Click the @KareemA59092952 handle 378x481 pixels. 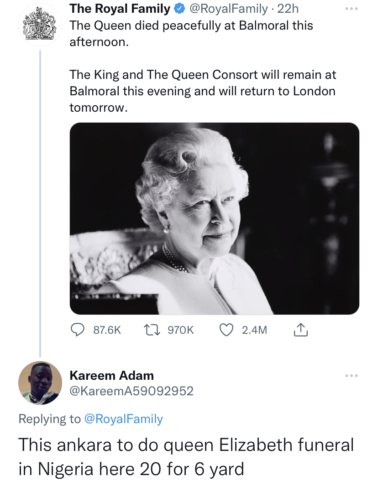click(131, 391)
